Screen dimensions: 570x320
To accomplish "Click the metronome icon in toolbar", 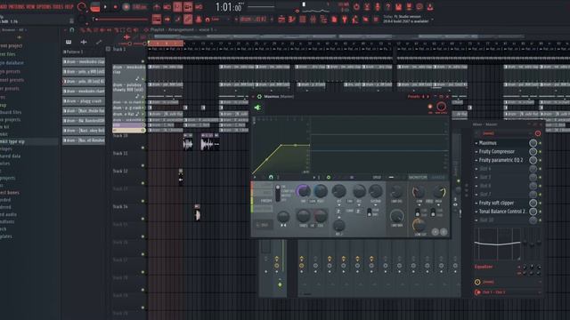I will tap(157, 6).
